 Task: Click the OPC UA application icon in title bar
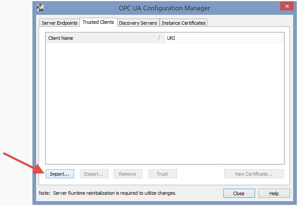pos(40,8)
